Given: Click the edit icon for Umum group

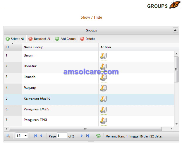Looking at the screenshot, I should 104,56.
